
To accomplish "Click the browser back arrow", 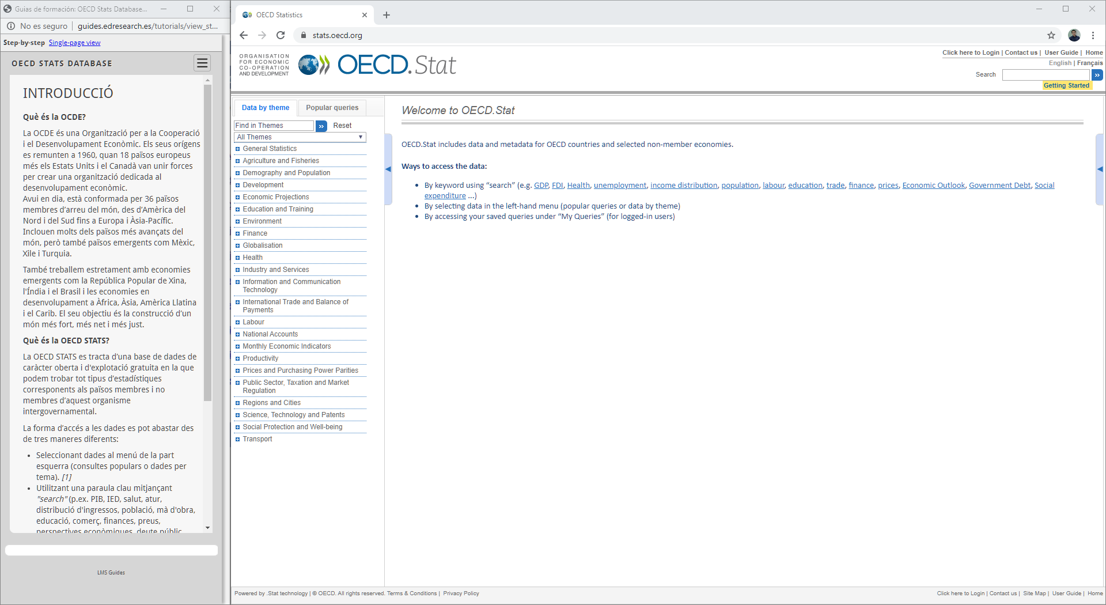I will click(244, 35).
